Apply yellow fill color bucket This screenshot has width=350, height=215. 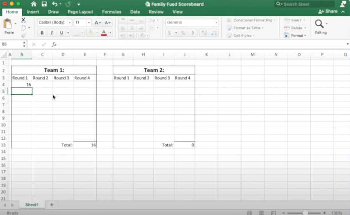[x=91, y=33]
